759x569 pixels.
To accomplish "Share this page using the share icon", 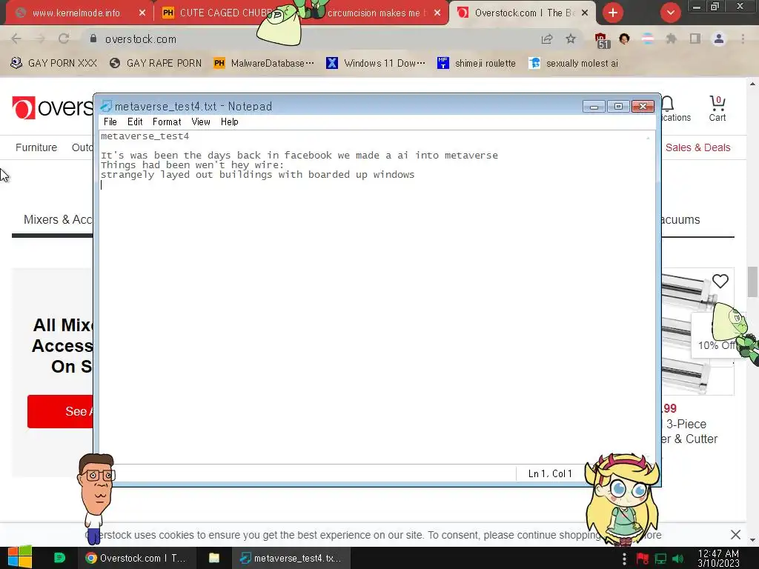I will click(547, 39).
